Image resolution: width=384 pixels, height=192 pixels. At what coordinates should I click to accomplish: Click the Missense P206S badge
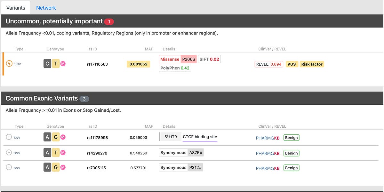[178, 59]
